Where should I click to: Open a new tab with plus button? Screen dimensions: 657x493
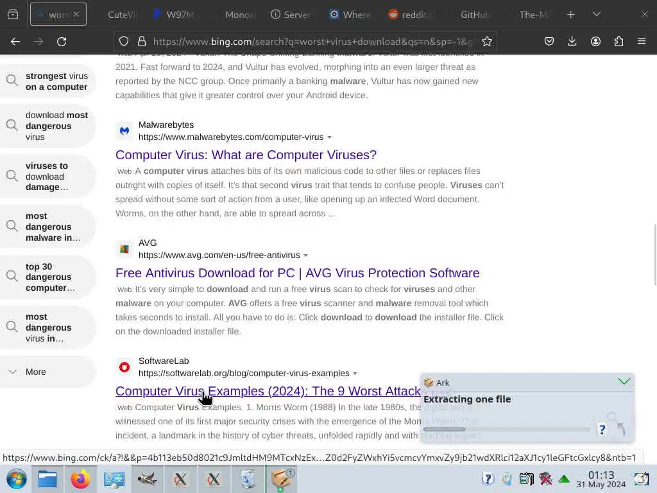(570, 15)
